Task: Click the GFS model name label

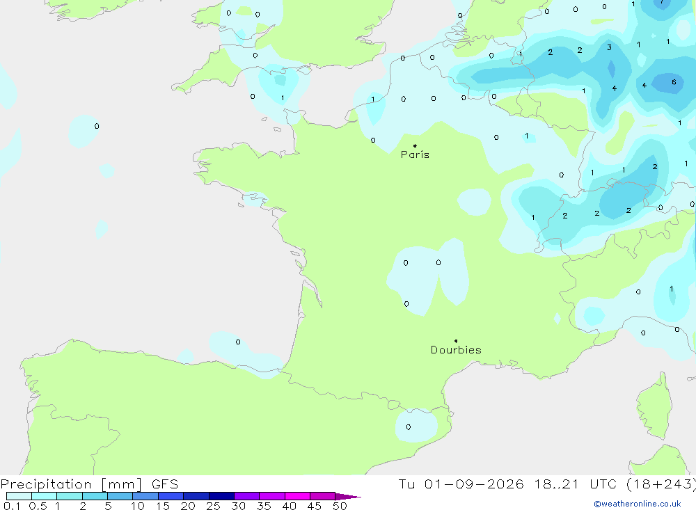Action: click(165, 484)
